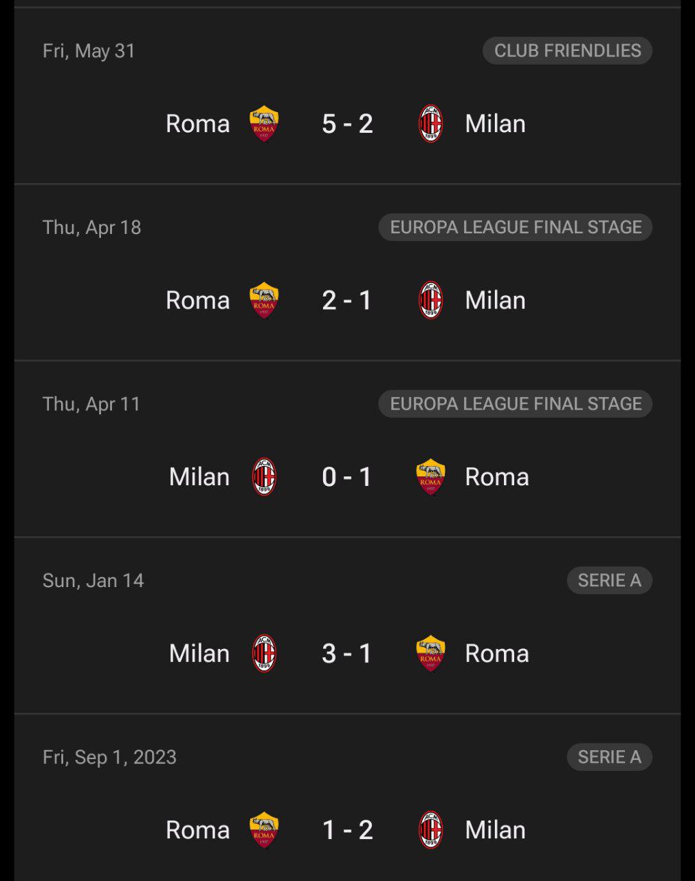This screenshot has height=881, width=695.
Task: Select Roma crest in Apr 11 match
Action: [x=431, y=477]
